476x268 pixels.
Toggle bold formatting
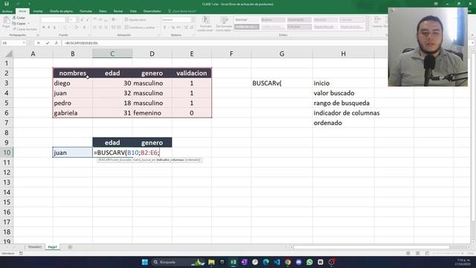(43, 28)
